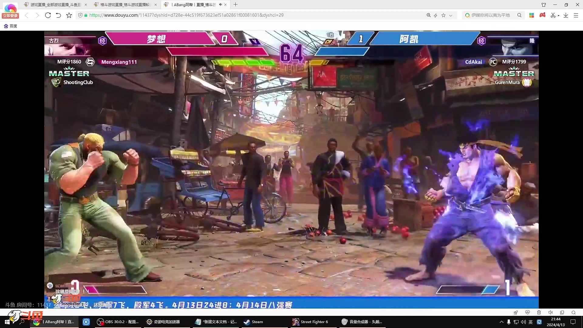Toggle page sound in browser status bar
This screenshot has width=583, height=328.
[551, 313]
